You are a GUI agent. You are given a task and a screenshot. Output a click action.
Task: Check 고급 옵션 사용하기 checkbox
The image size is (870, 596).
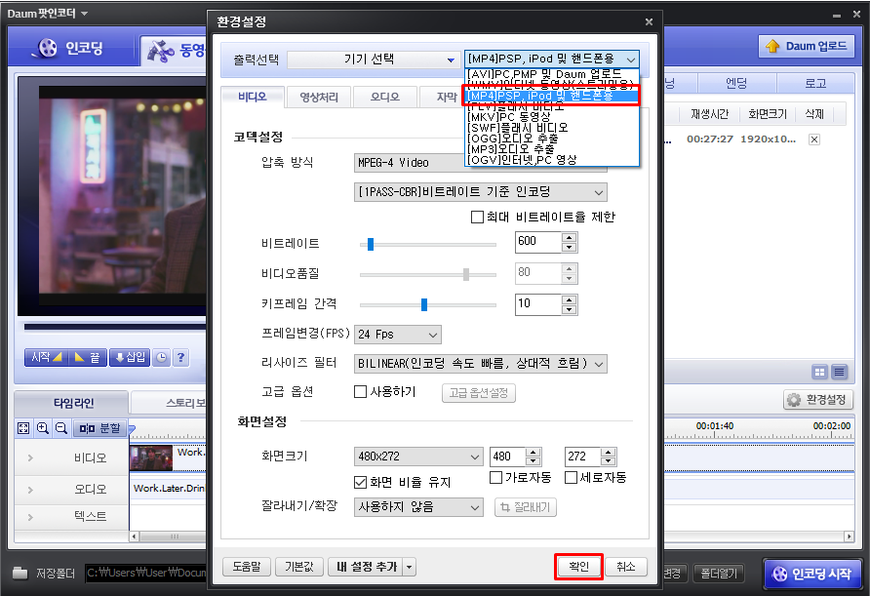pos(360,392)
